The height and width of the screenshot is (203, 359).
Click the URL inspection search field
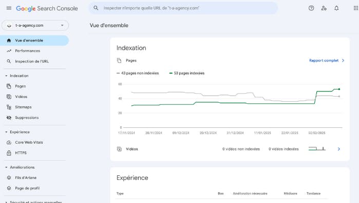[x=183, y=8]
